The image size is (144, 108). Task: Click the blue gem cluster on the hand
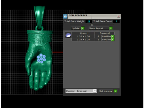point(41,58)
